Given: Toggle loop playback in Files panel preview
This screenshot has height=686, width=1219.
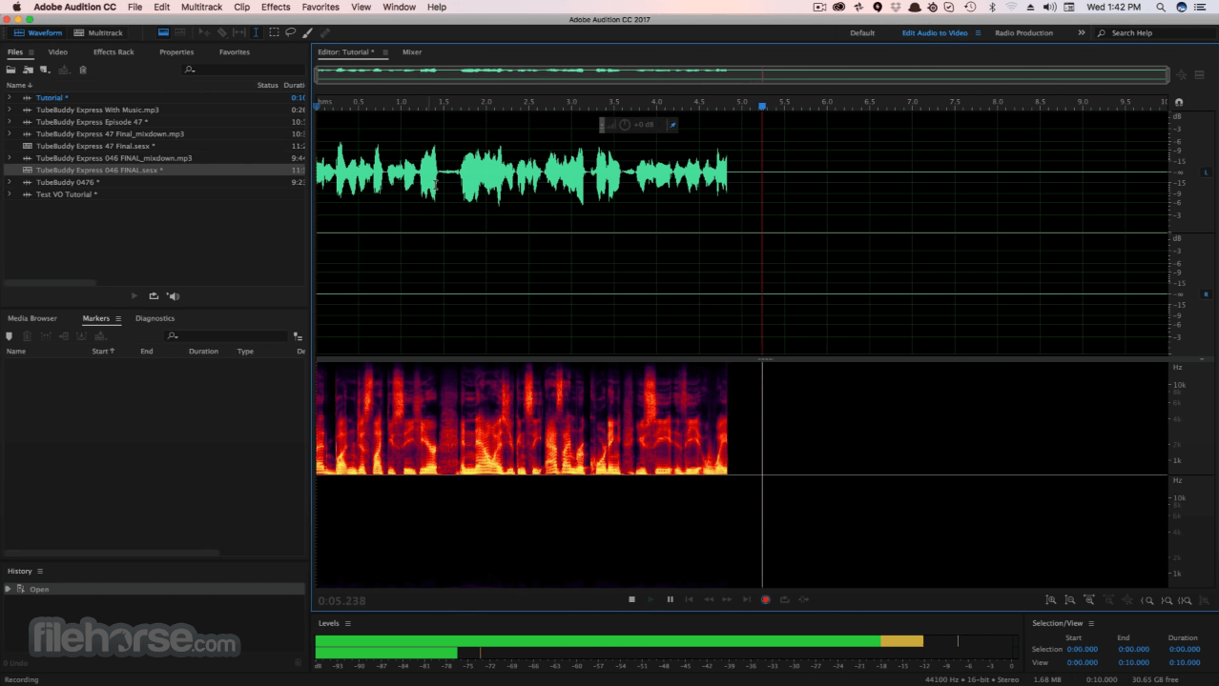Looking at the screenshot, I should (x=154, y=296).
